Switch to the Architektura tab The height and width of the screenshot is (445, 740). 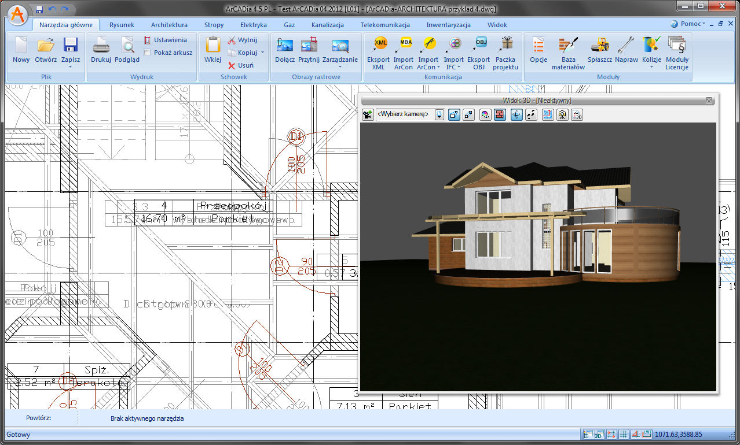point(169,25)
